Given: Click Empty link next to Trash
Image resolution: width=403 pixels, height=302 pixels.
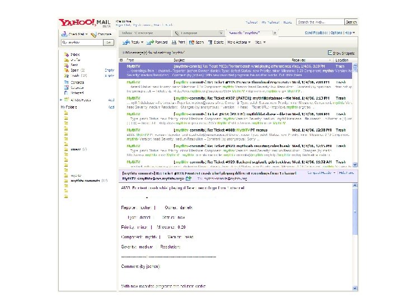Looking at the screenshot, I should [x=110, y=75].
